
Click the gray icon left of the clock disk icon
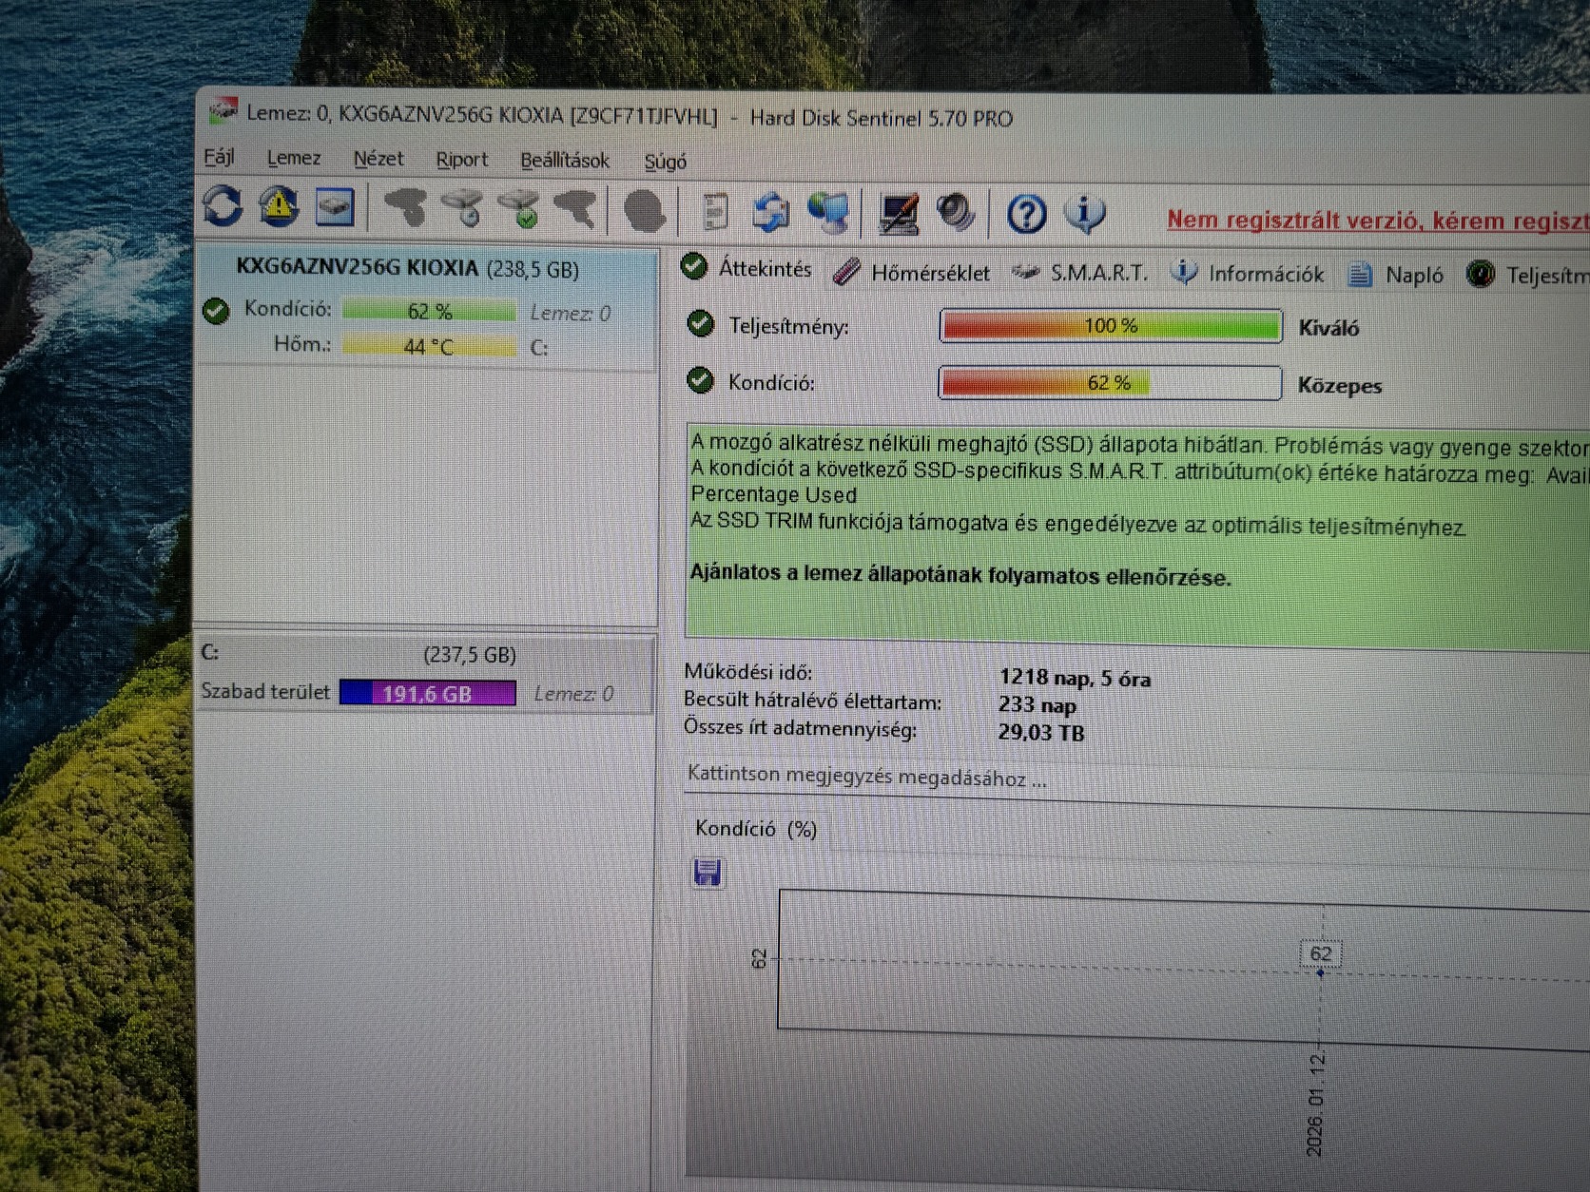coord(405,208)
